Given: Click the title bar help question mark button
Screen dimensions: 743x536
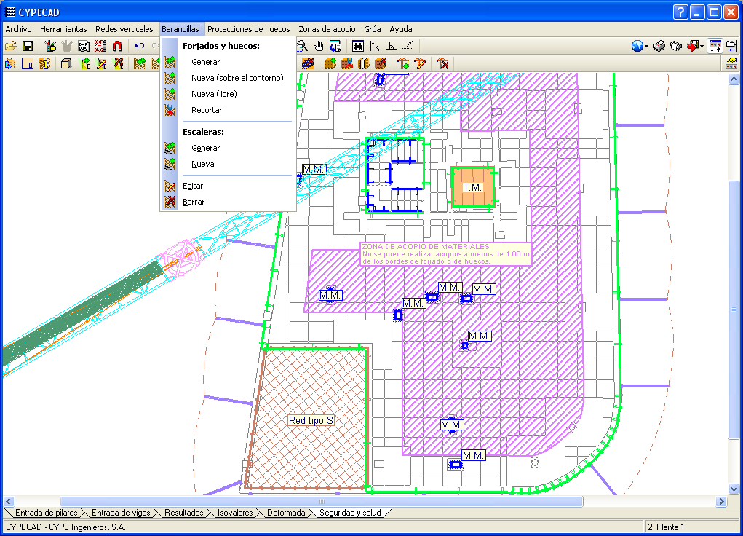Looking at the screenshot, I should pyautogui.click(x=680, y=12).
